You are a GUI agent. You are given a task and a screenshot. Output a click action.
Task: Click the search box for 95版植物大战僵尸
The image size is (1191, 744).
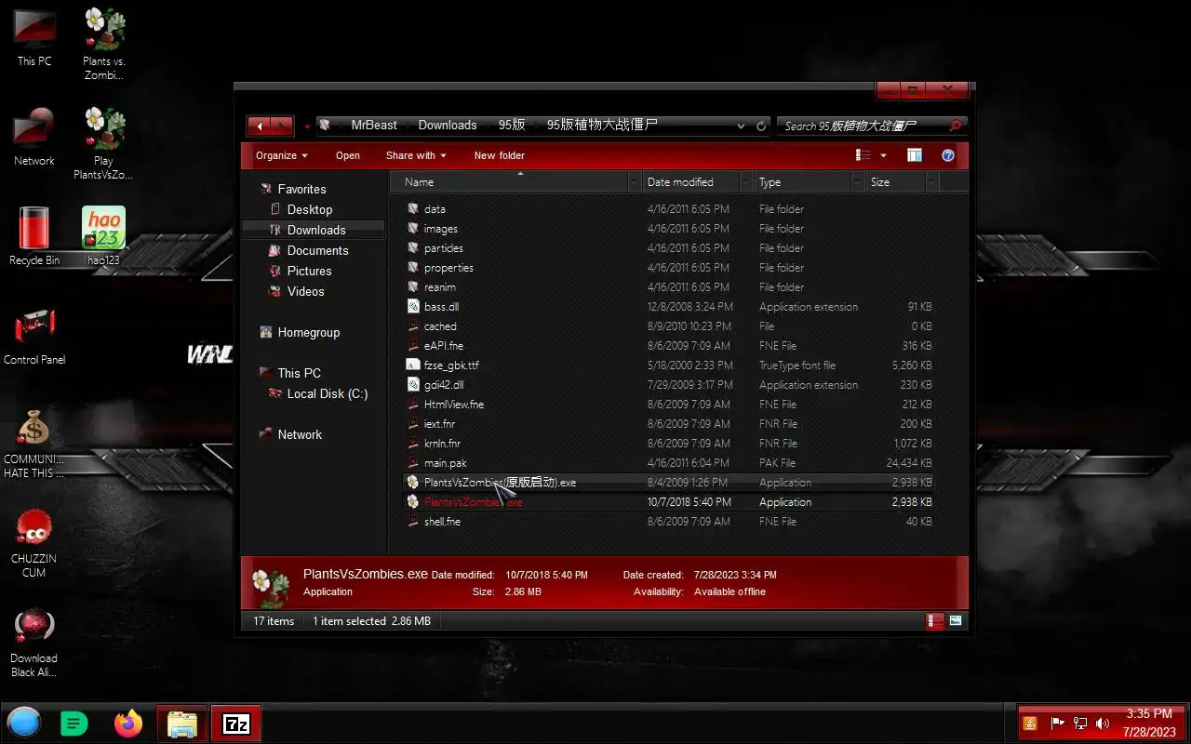pyautogui.click(x=862, y=126)
